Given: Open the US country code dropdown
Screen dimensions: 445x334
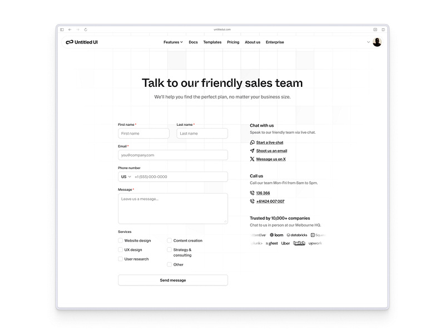Looking at the screenshot, I should (x=126, y=176).
